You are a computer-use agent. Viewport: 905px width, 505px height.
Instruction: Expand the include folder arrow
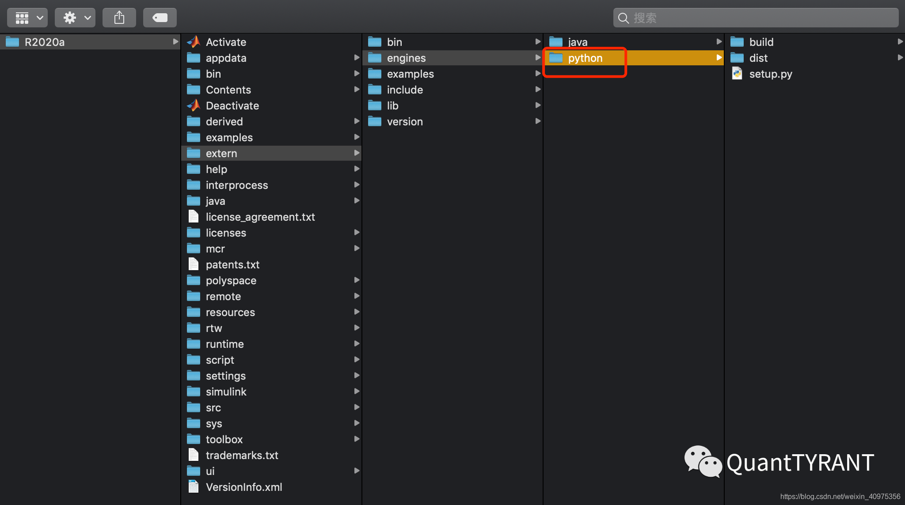(538, 90)
